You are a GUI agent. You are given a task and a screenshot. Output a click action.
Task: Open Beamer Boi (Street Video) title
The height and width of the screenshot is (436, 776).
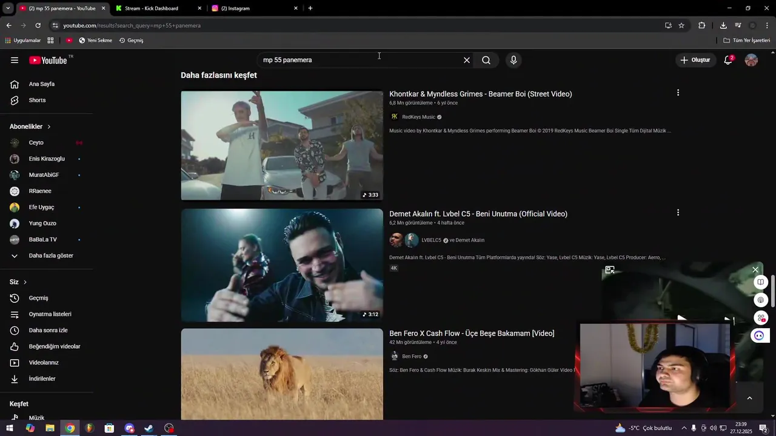(x=481, y=94)
